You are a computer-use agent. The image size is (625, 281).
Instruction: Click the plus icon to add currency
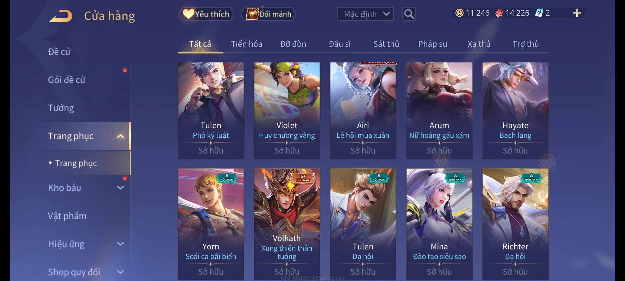[x=577, y=13]
